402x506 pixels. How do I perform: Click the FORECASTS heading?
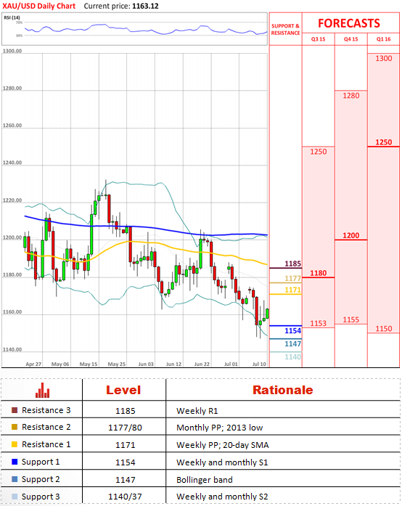point(349,23)
